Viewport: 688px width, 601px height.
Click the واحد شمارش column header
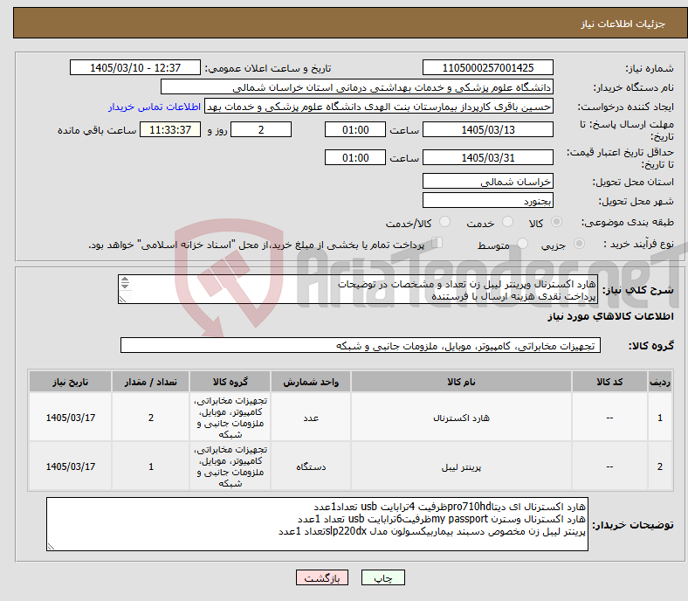(311, 382)
